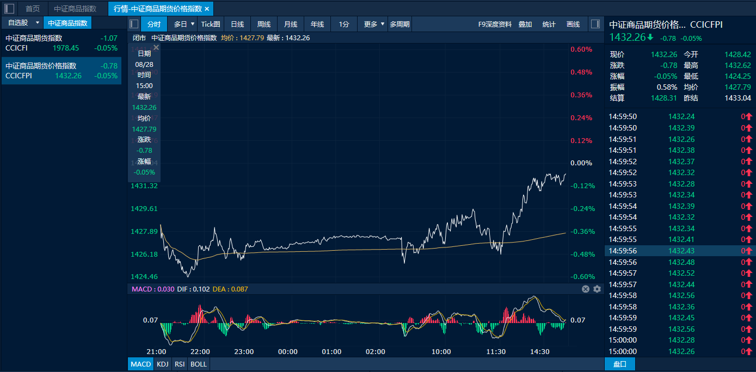
Task: Select the 14:59:56 1432.43 tick row
Action: coord(680,251)
